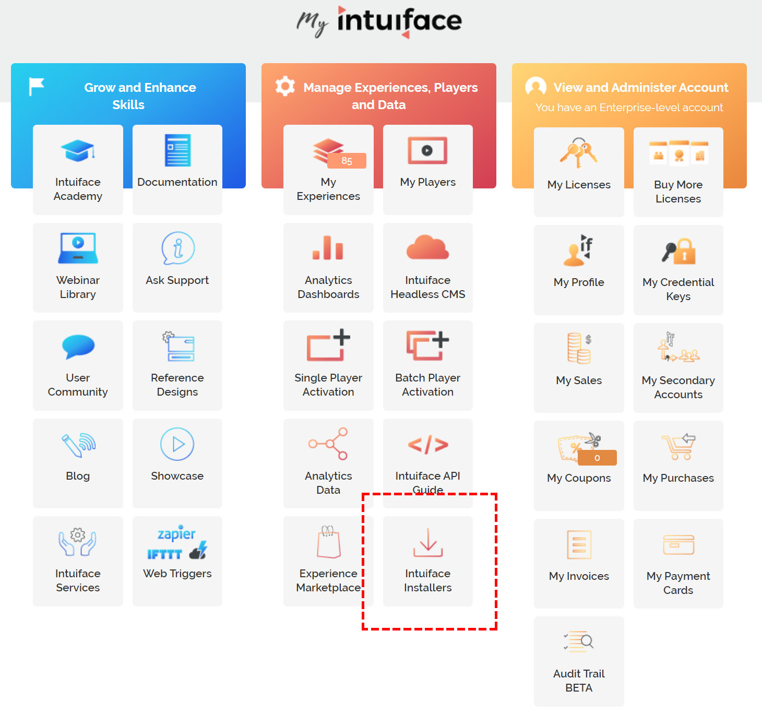Click the gear icon in red header

285,87
